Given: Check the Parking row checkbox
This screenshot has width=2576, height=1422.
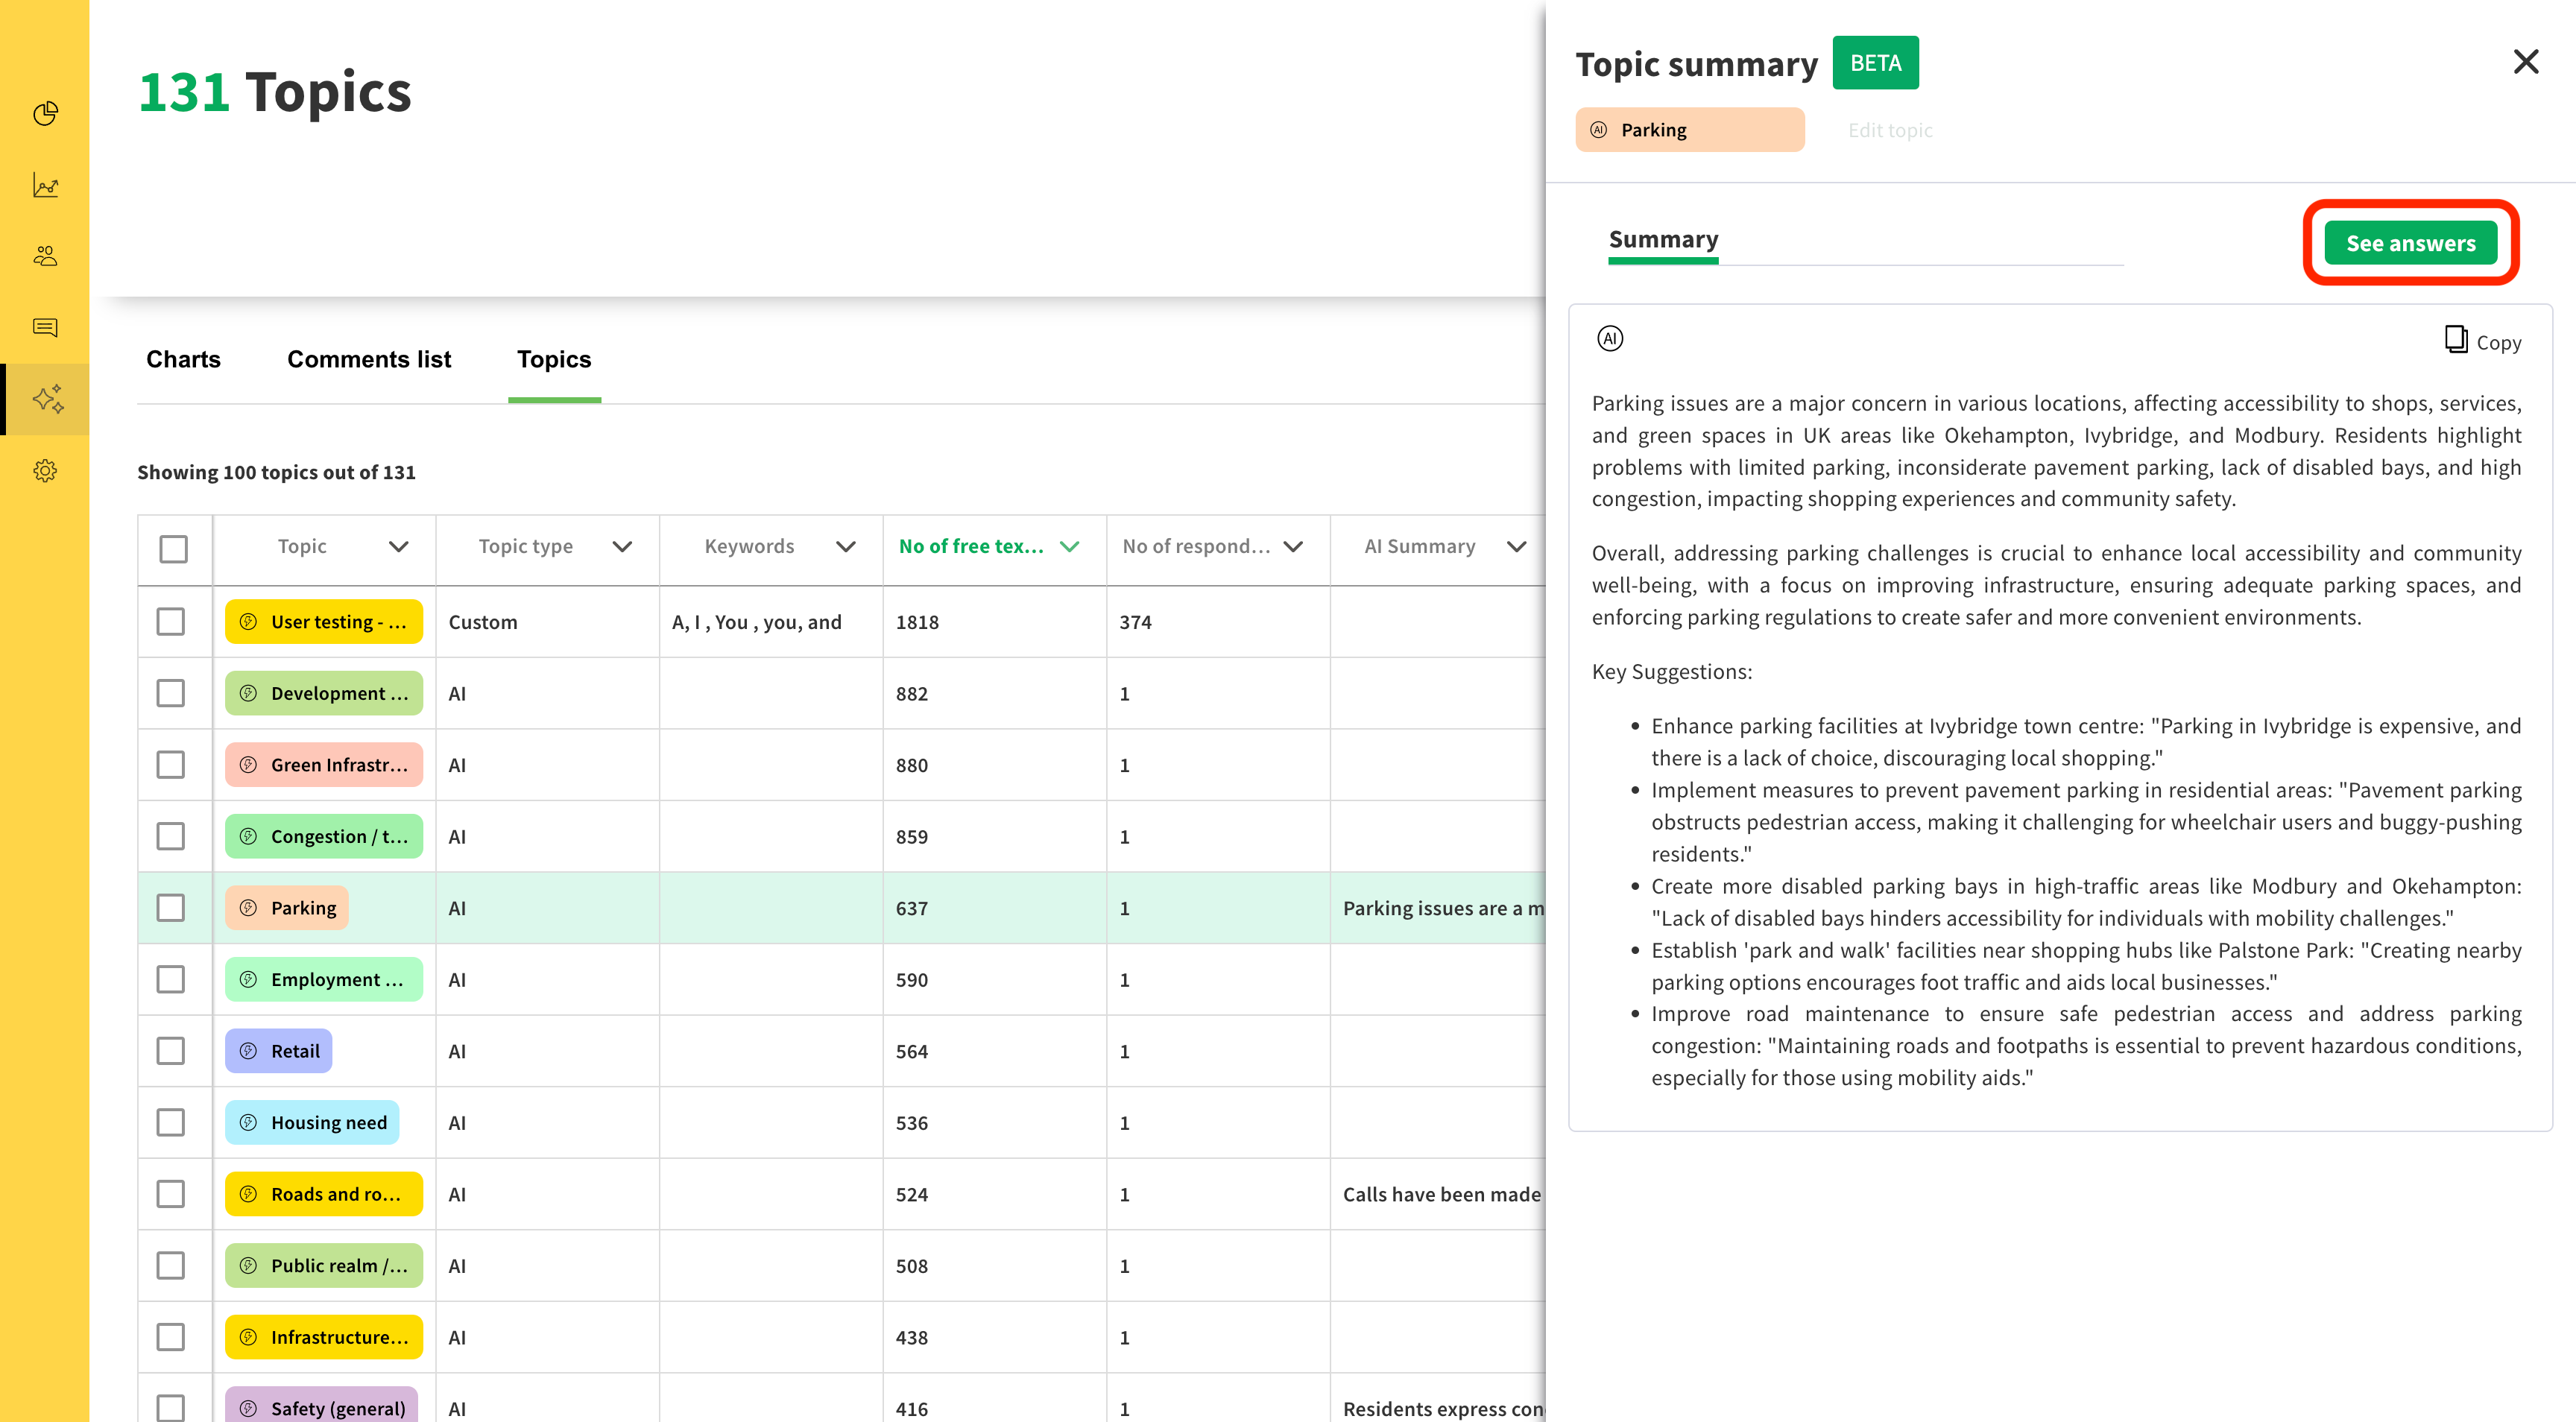Looking at the screenshot, I should [x=171, y=908].
